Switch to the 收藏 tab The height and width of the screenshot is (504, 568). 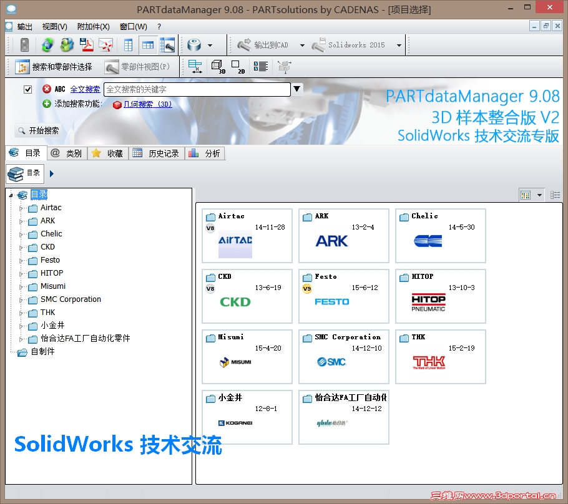pyautogui.click(x=107, y=153)
